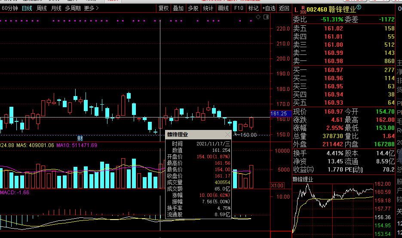Click the 委比 -51.31% value
The image size is (402, 238).
pyautogui.click(x=332, y=19)
